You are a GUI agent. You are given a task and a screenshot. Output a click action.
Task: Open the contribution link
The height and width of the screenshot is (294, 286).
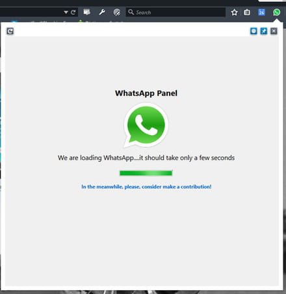(x=146, y=187)
